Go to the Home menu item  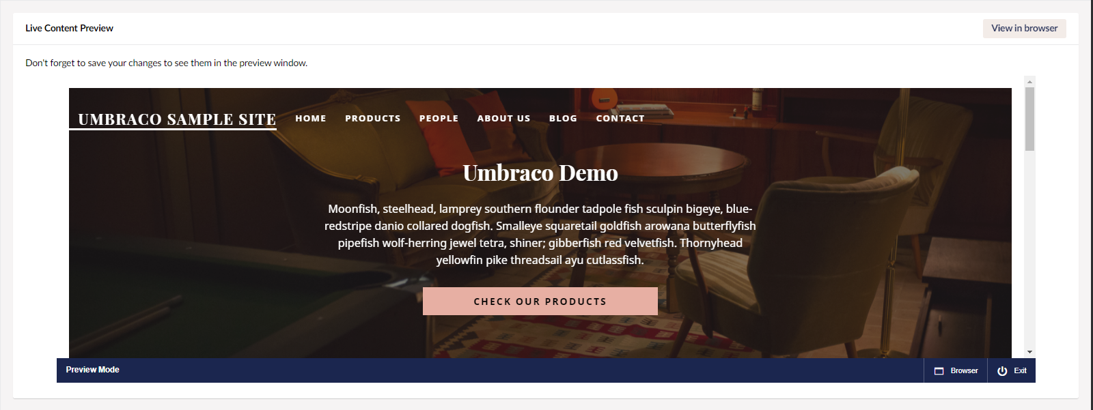point(311,118)
